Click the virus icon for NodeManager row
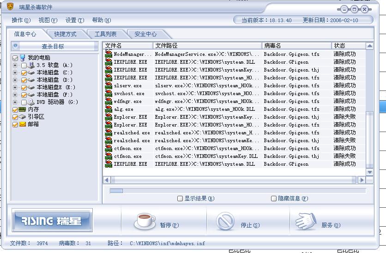The image size is (386, 253). click(x=109, y=54)
